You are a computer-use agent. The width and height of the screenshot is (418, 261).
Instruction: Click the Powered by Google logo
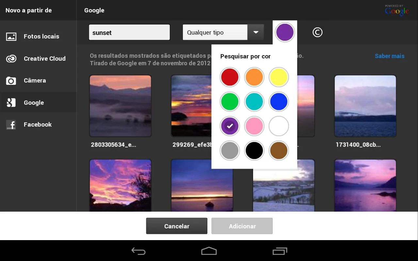[x=396, y=10]
